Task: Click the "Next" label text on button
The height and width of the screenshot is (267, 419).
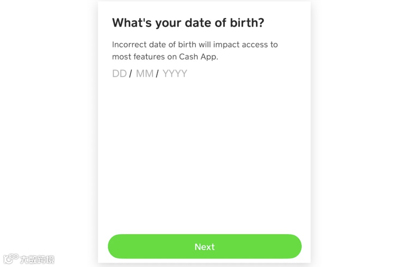Action: click(x=204, y=247)
